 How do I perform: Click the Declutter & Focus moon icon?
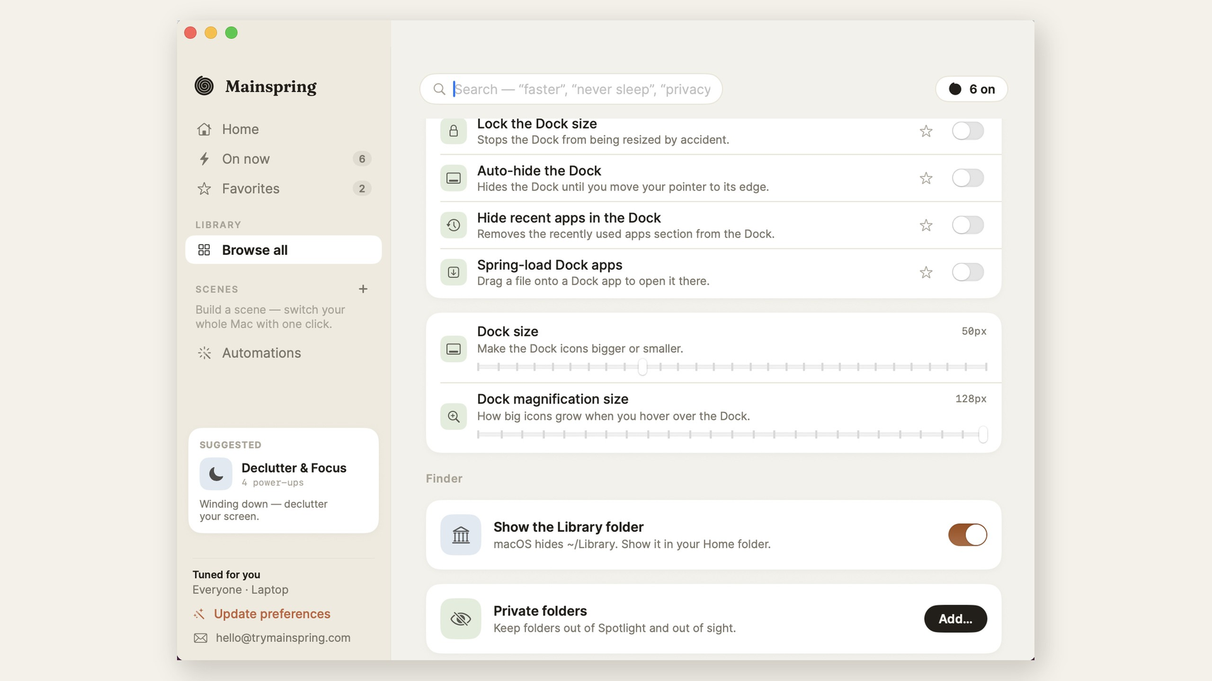[216, 474]
